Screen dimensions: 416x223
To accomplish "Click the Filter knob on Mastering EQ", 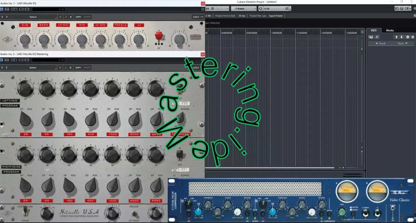I will tap(47, 214).
